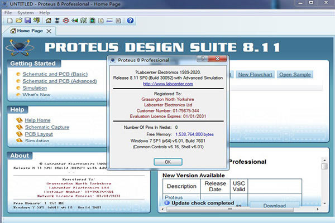Click the blue Help question-mark toolbar icon
335x223 pixels.
pos(130,21)
